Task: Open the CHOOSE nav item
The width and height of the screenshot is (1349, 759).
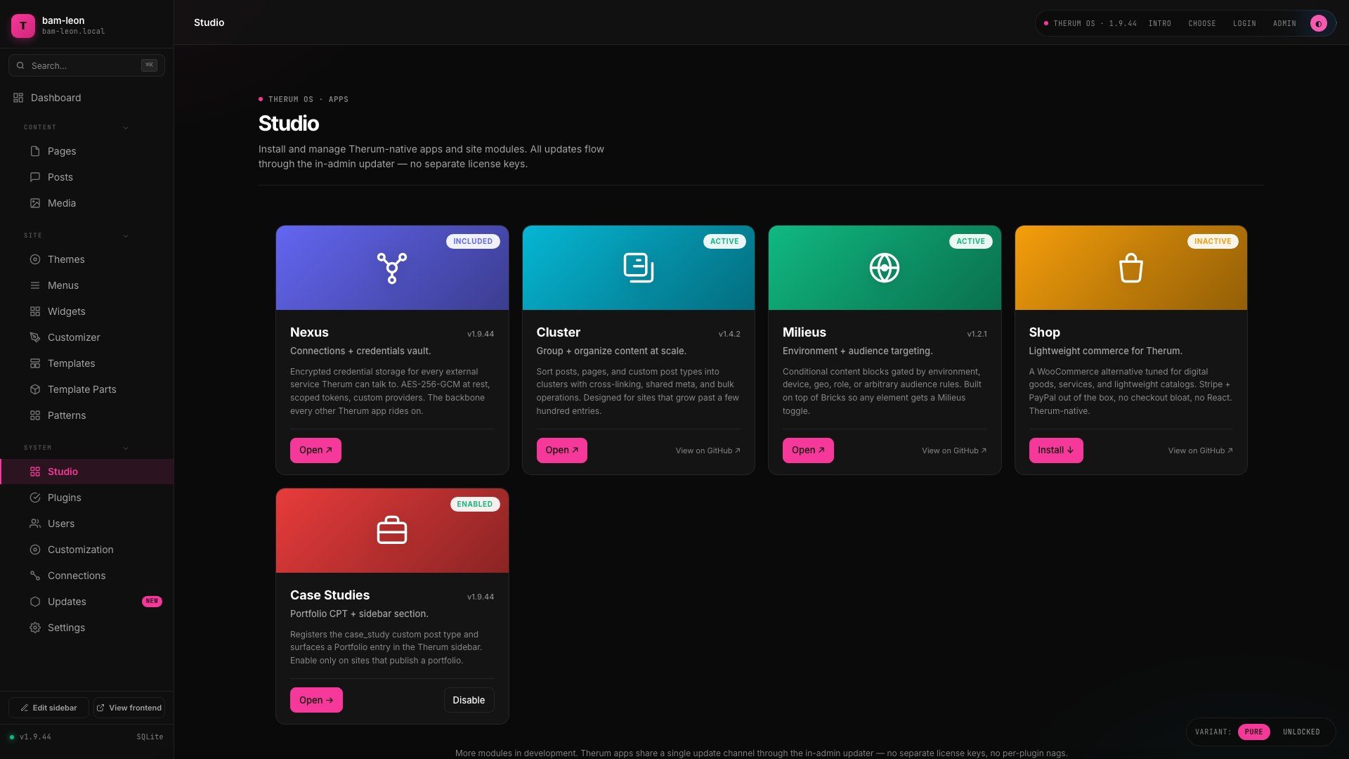Action: (1201, 23)
